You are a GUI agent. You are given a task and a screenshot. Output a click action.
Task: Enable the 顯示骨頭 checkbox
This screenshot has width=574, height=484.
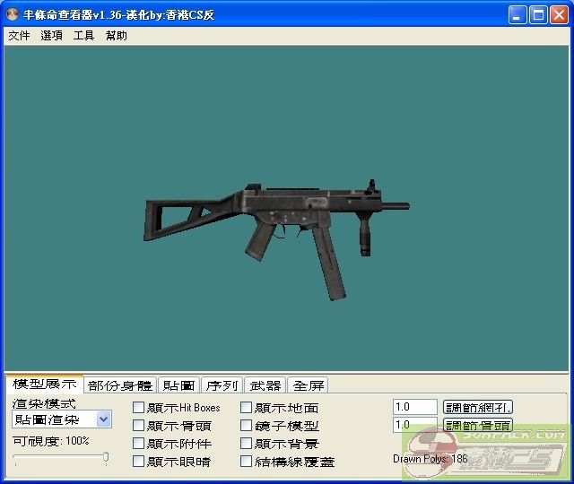(138, 426)
